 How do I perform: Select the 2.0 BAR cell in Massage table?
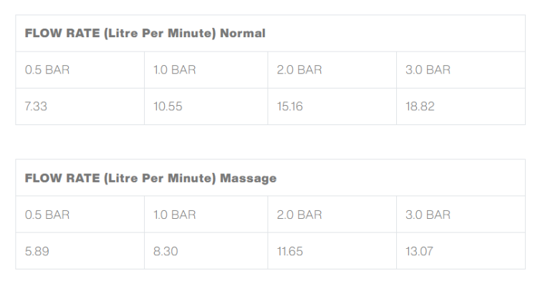[x=299, y=214]
